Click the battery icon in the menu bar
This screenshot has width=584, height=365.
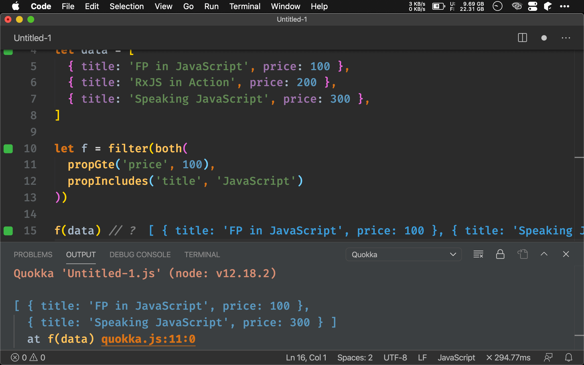(x=439, y=6)
